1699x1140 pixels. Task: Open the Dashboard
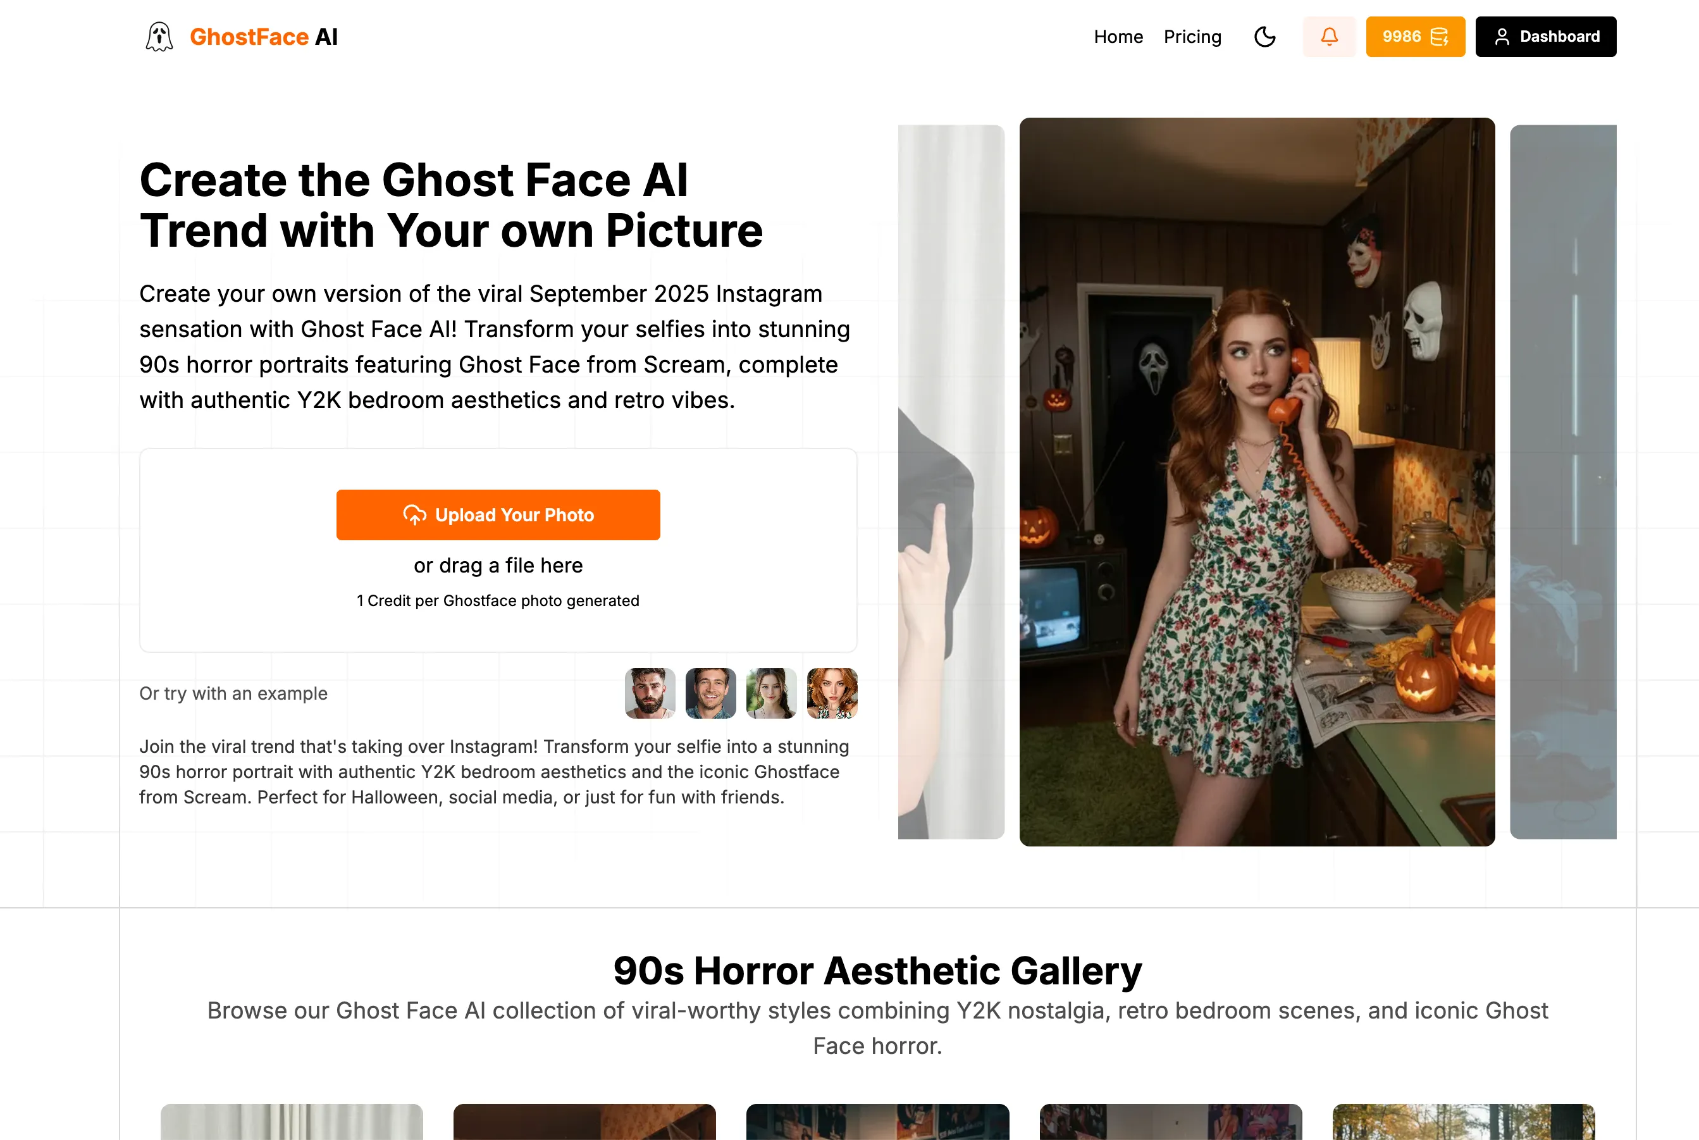(x=1545, y=36)
